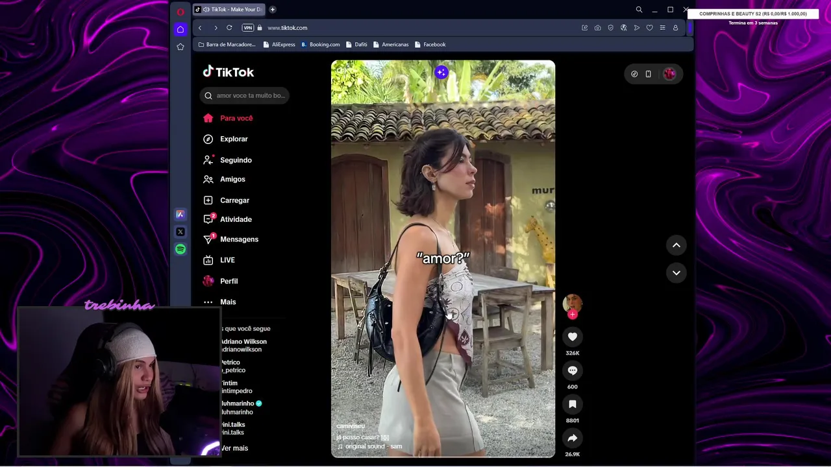
Task: Take snapshot with camera toolbar icon
Action: click(x=597, y=28)
